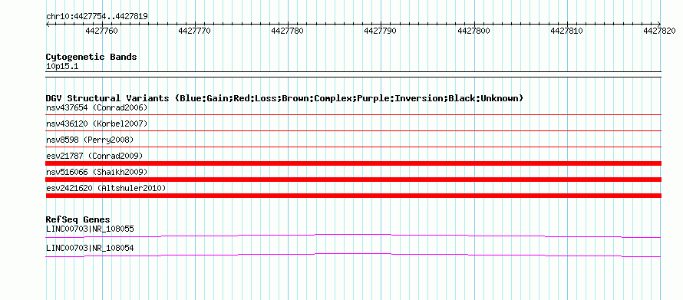683x300 pixels.
Task: Click the thick red bar under esv21787
Action: tap(353, 163)
